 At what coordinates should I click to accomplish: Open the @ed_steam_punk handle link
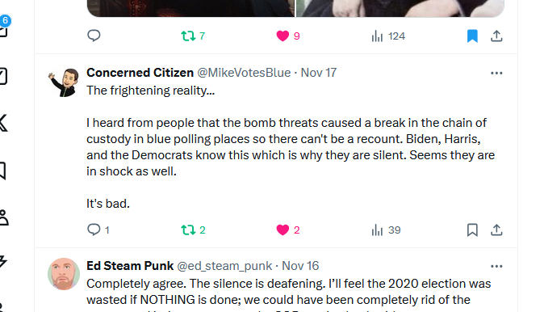(x=224, y=266)
